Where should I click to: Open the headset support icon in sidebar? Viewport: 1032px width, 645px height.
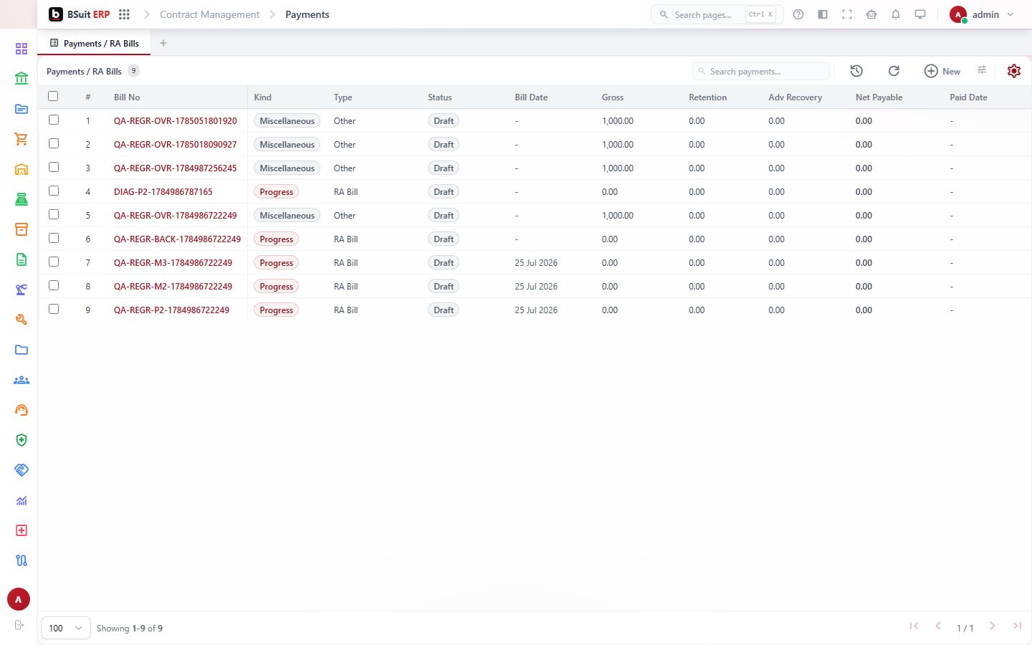[x=21, y=410]
